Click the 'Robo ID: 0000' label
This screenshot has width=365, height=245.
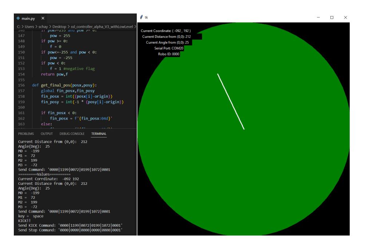click(x=168, y=54)
